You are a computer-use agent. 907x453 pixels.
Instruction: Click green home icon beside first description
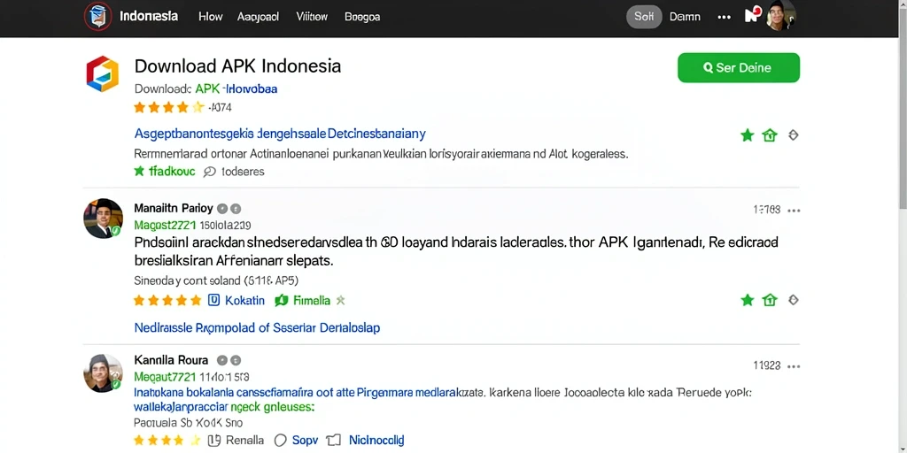click(770, 135)
